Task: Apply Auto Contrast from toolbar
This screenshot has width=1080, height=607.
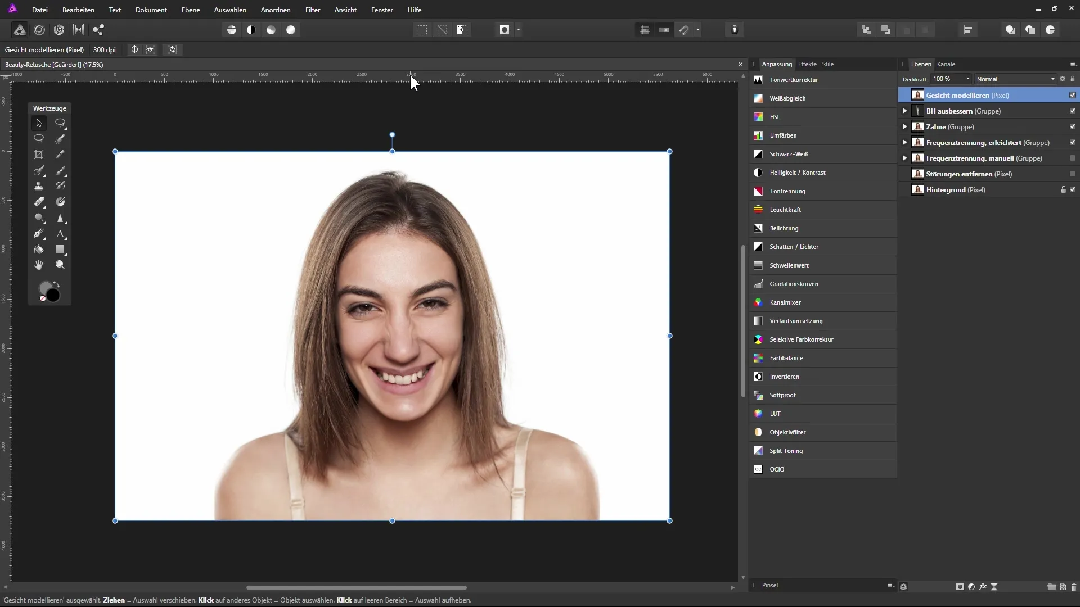Action: [251, 30]
